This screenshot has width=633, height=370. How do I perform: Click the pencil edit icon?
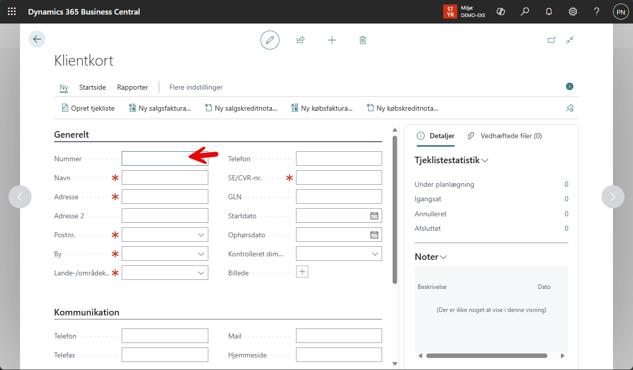click(x=270, y=40)
